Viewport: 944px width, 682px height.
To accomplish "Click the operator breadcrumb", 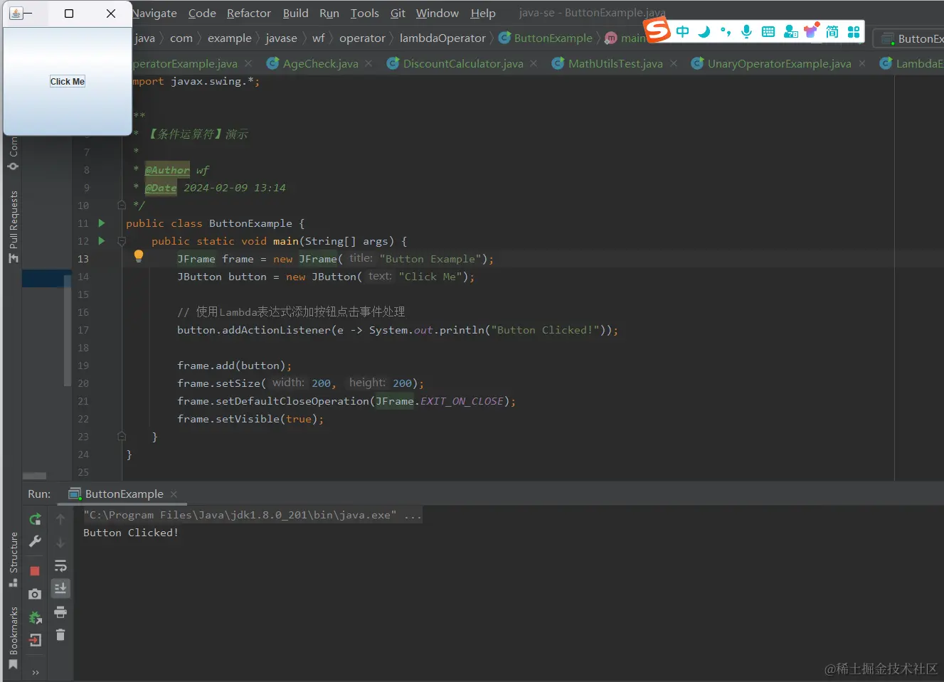I will 362,38.
